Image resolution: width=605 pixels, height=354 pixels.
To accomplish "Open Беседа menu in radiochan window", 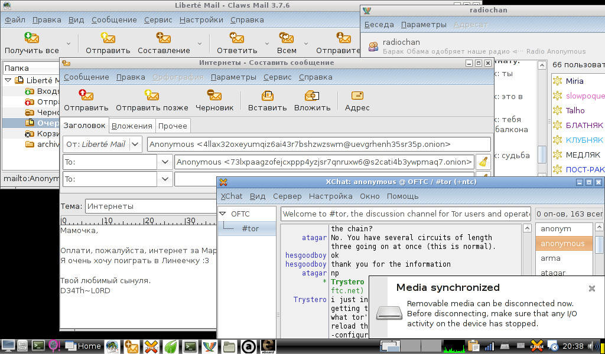I will pyautogui.click(x=379, y=25).
